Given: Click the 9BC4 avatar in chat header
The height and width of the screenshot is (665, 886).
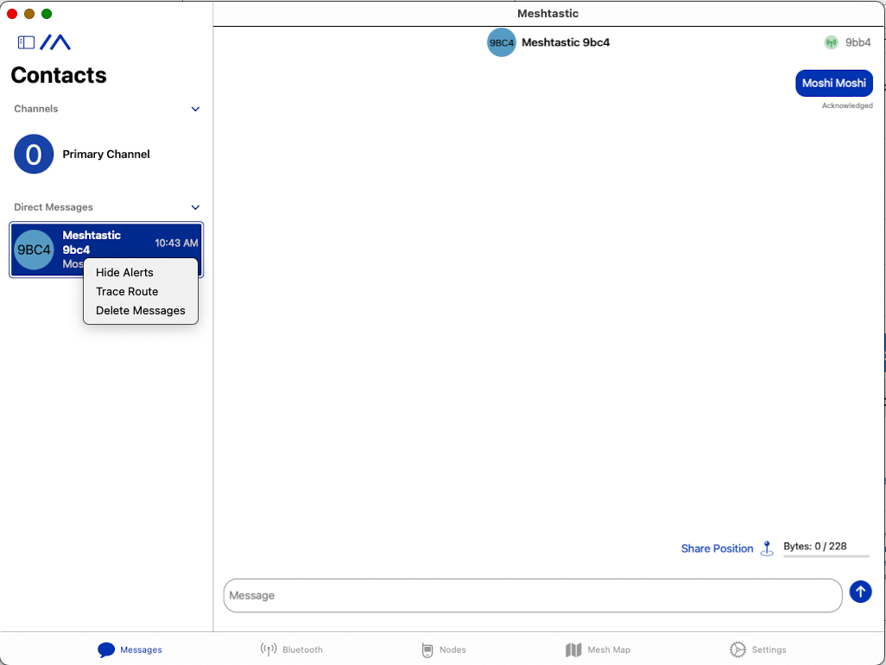Looking at the screenshot, I should (501, 42).
